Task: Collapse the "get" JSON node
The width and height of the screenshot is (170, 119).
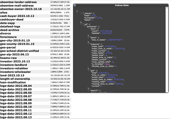Action: tap(89, 71)
